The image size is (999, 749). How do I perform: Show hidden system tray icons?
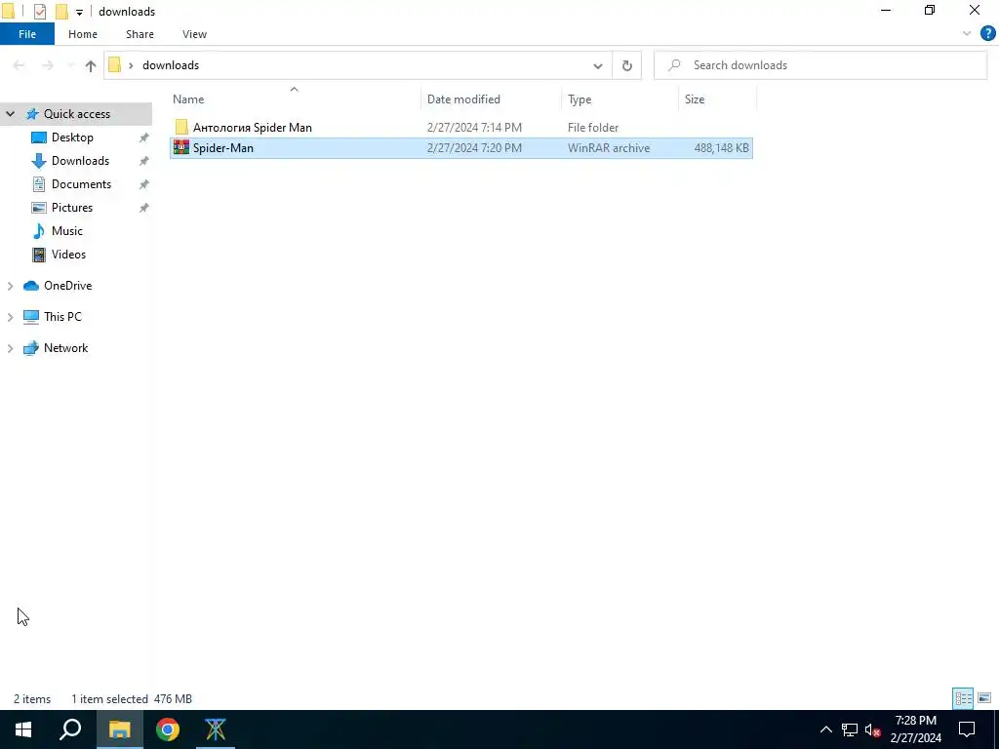click(825, 729)
